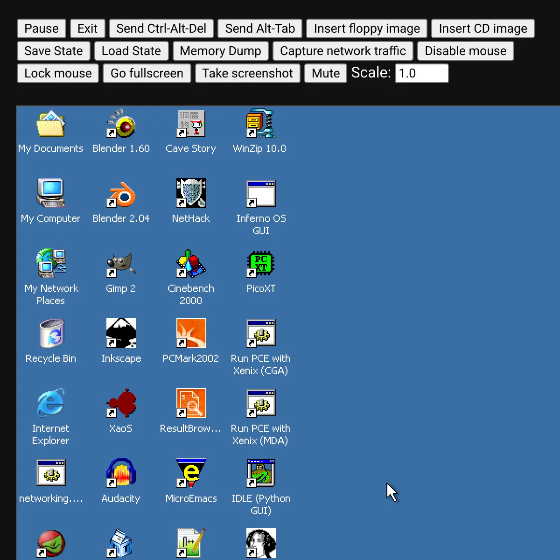Select the Cave Story shortcut icon
The image size is (560, 560).
click(191, 124)
